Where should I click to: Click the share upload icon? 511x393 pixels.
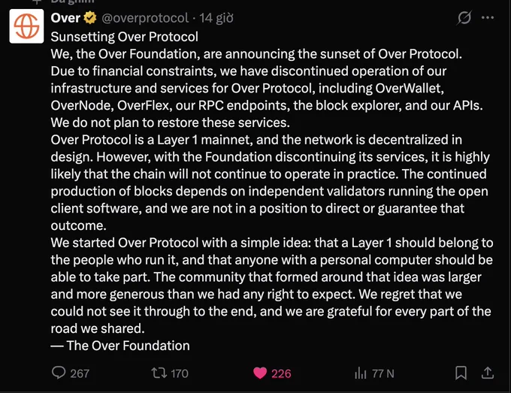488,373
